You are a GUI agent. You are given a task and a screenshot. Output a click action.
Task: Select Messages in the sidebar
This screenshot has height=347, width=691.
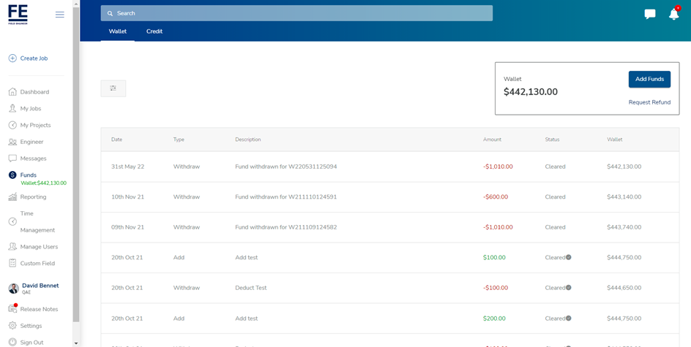(x=33, y=159)
